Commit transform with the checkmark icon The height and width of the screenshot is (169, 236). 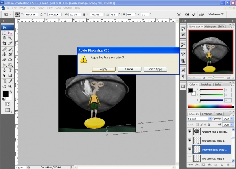[x=194, y=14]
